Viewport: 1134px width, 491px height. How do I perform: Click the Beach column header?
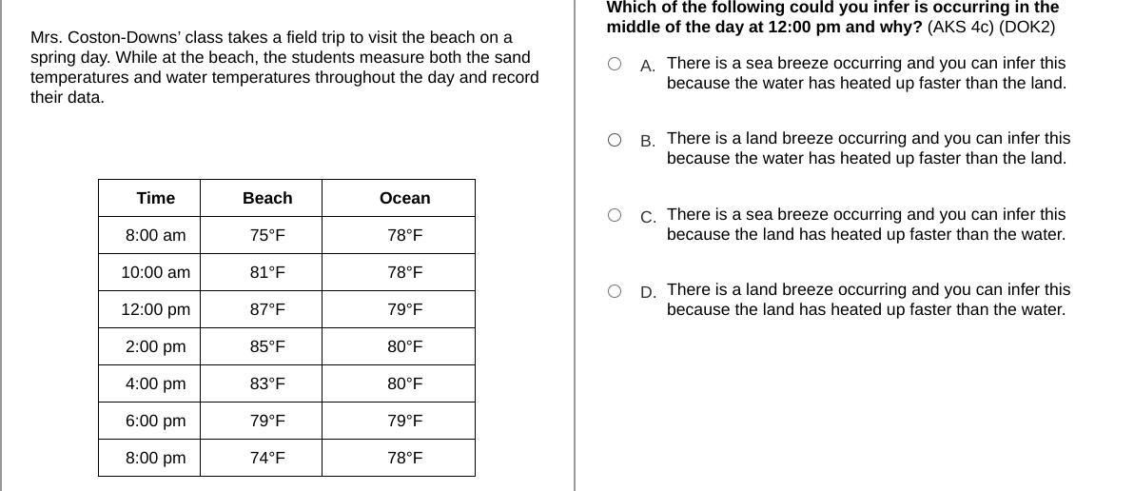click(x=261, y=198)
